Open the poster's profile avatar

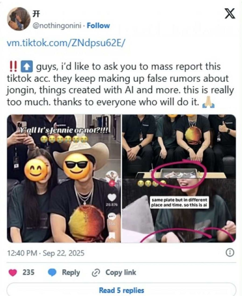tap(19, 19)
